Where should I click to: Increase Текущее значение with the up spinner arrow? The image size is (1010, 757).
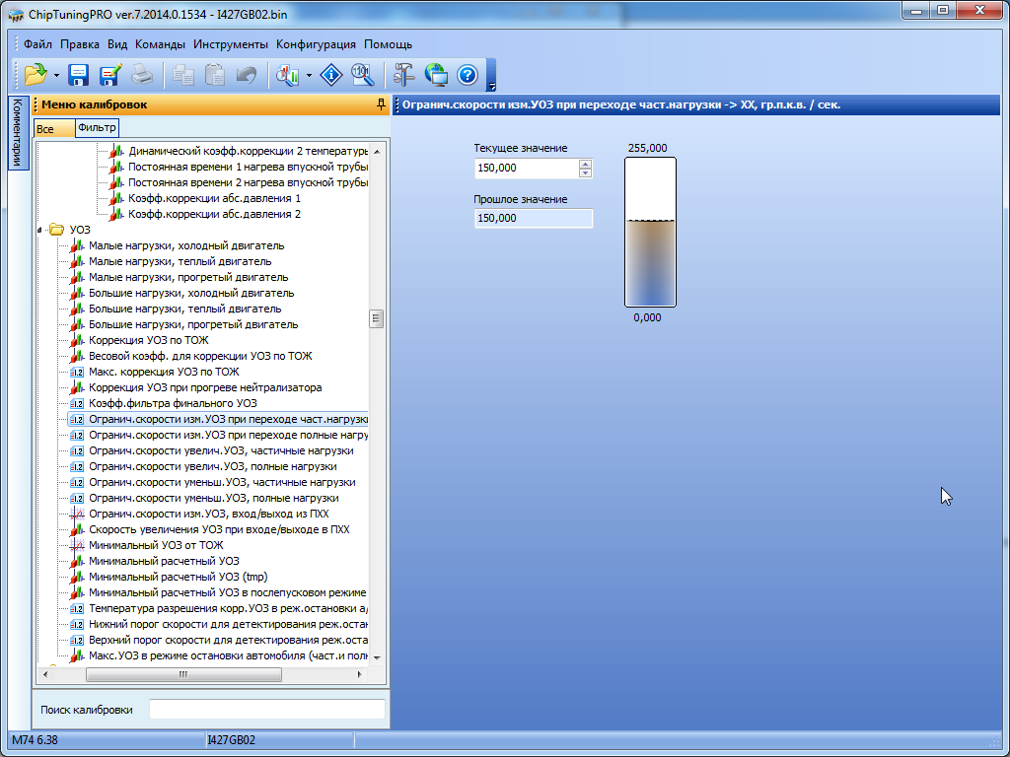[x=585, y=164]
